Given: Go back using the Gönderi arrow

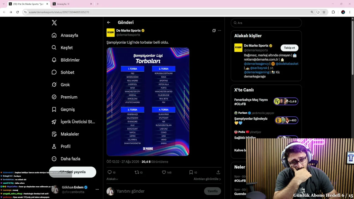Looking at the screenshot, I should (x=109, y=22).
